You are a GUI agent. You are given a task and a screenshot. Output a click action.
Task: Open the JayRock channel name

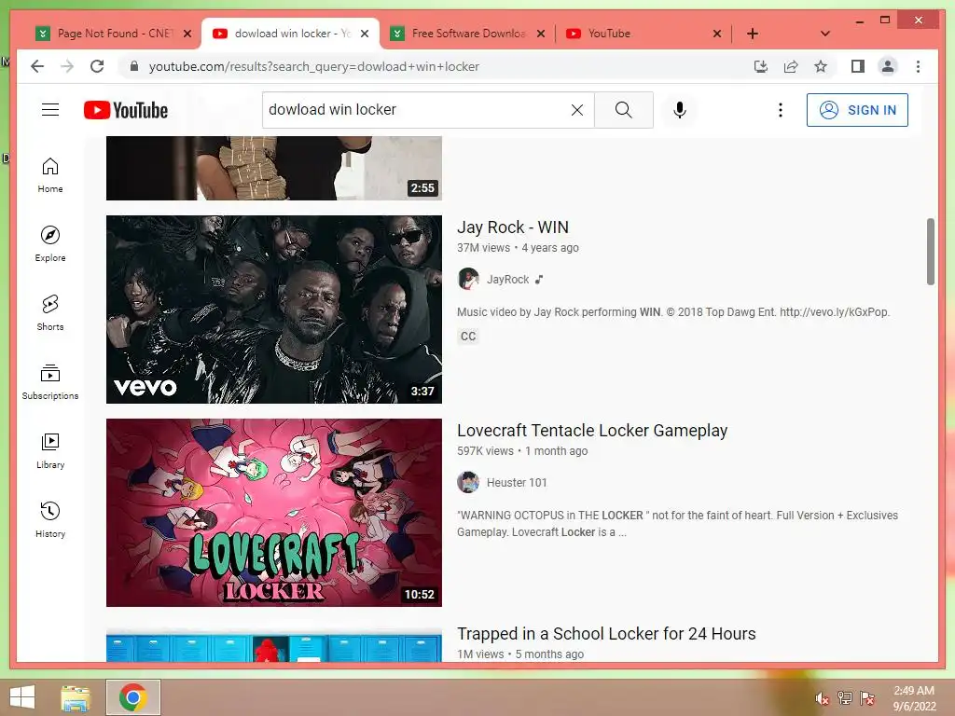pyautogui.click(x=508, y=280)
